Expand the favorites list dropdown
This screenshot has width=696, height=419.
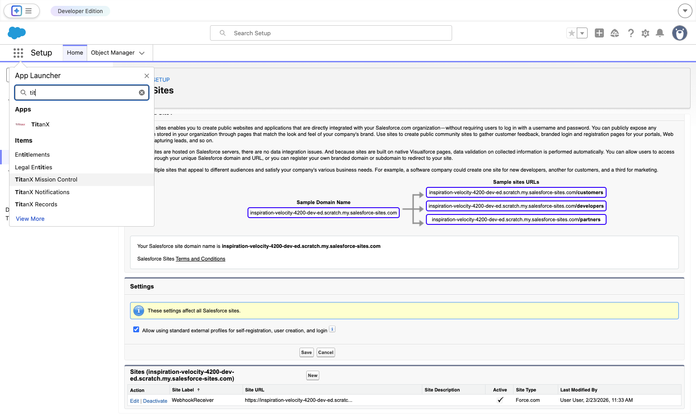tap(582, 33)
